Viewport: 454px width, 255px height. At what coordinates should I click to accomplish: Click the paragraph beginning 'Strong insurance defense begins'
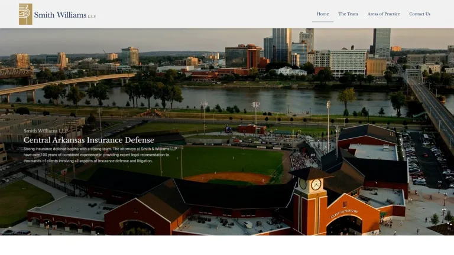point(100,155)
